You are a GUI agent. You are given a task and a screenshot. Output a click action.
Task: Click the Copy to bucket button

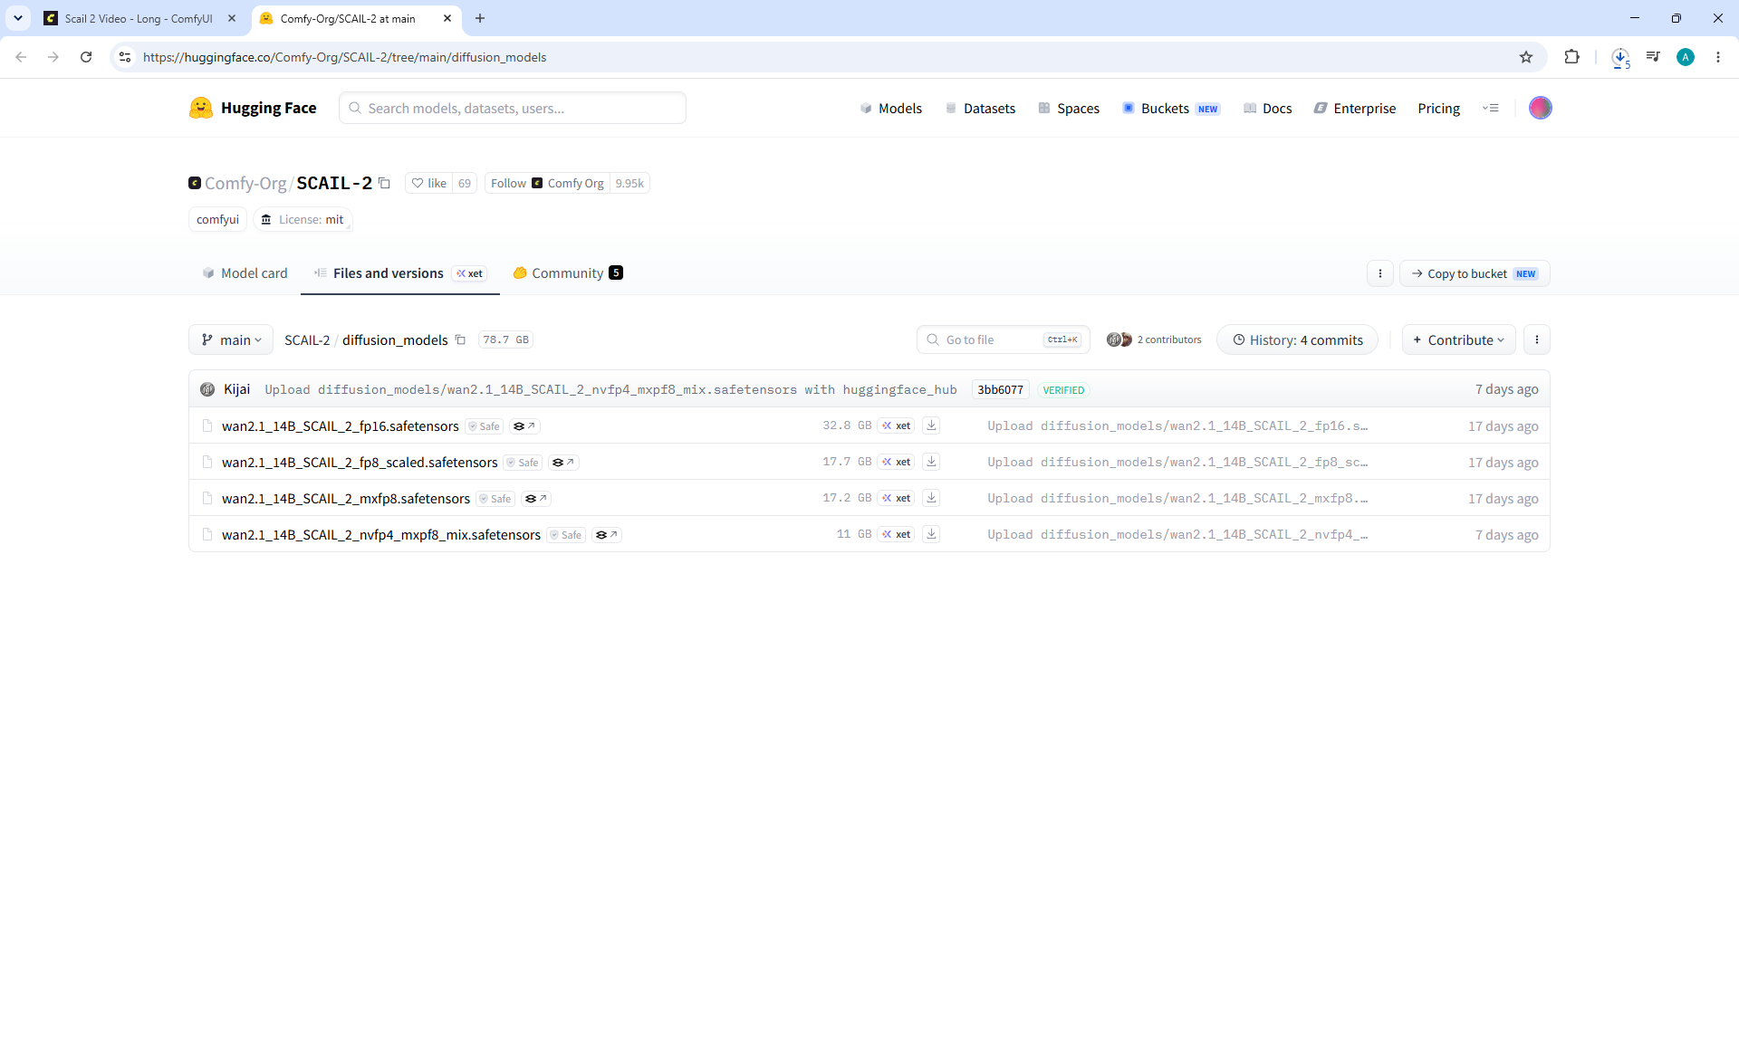[x=1475, y=273]
